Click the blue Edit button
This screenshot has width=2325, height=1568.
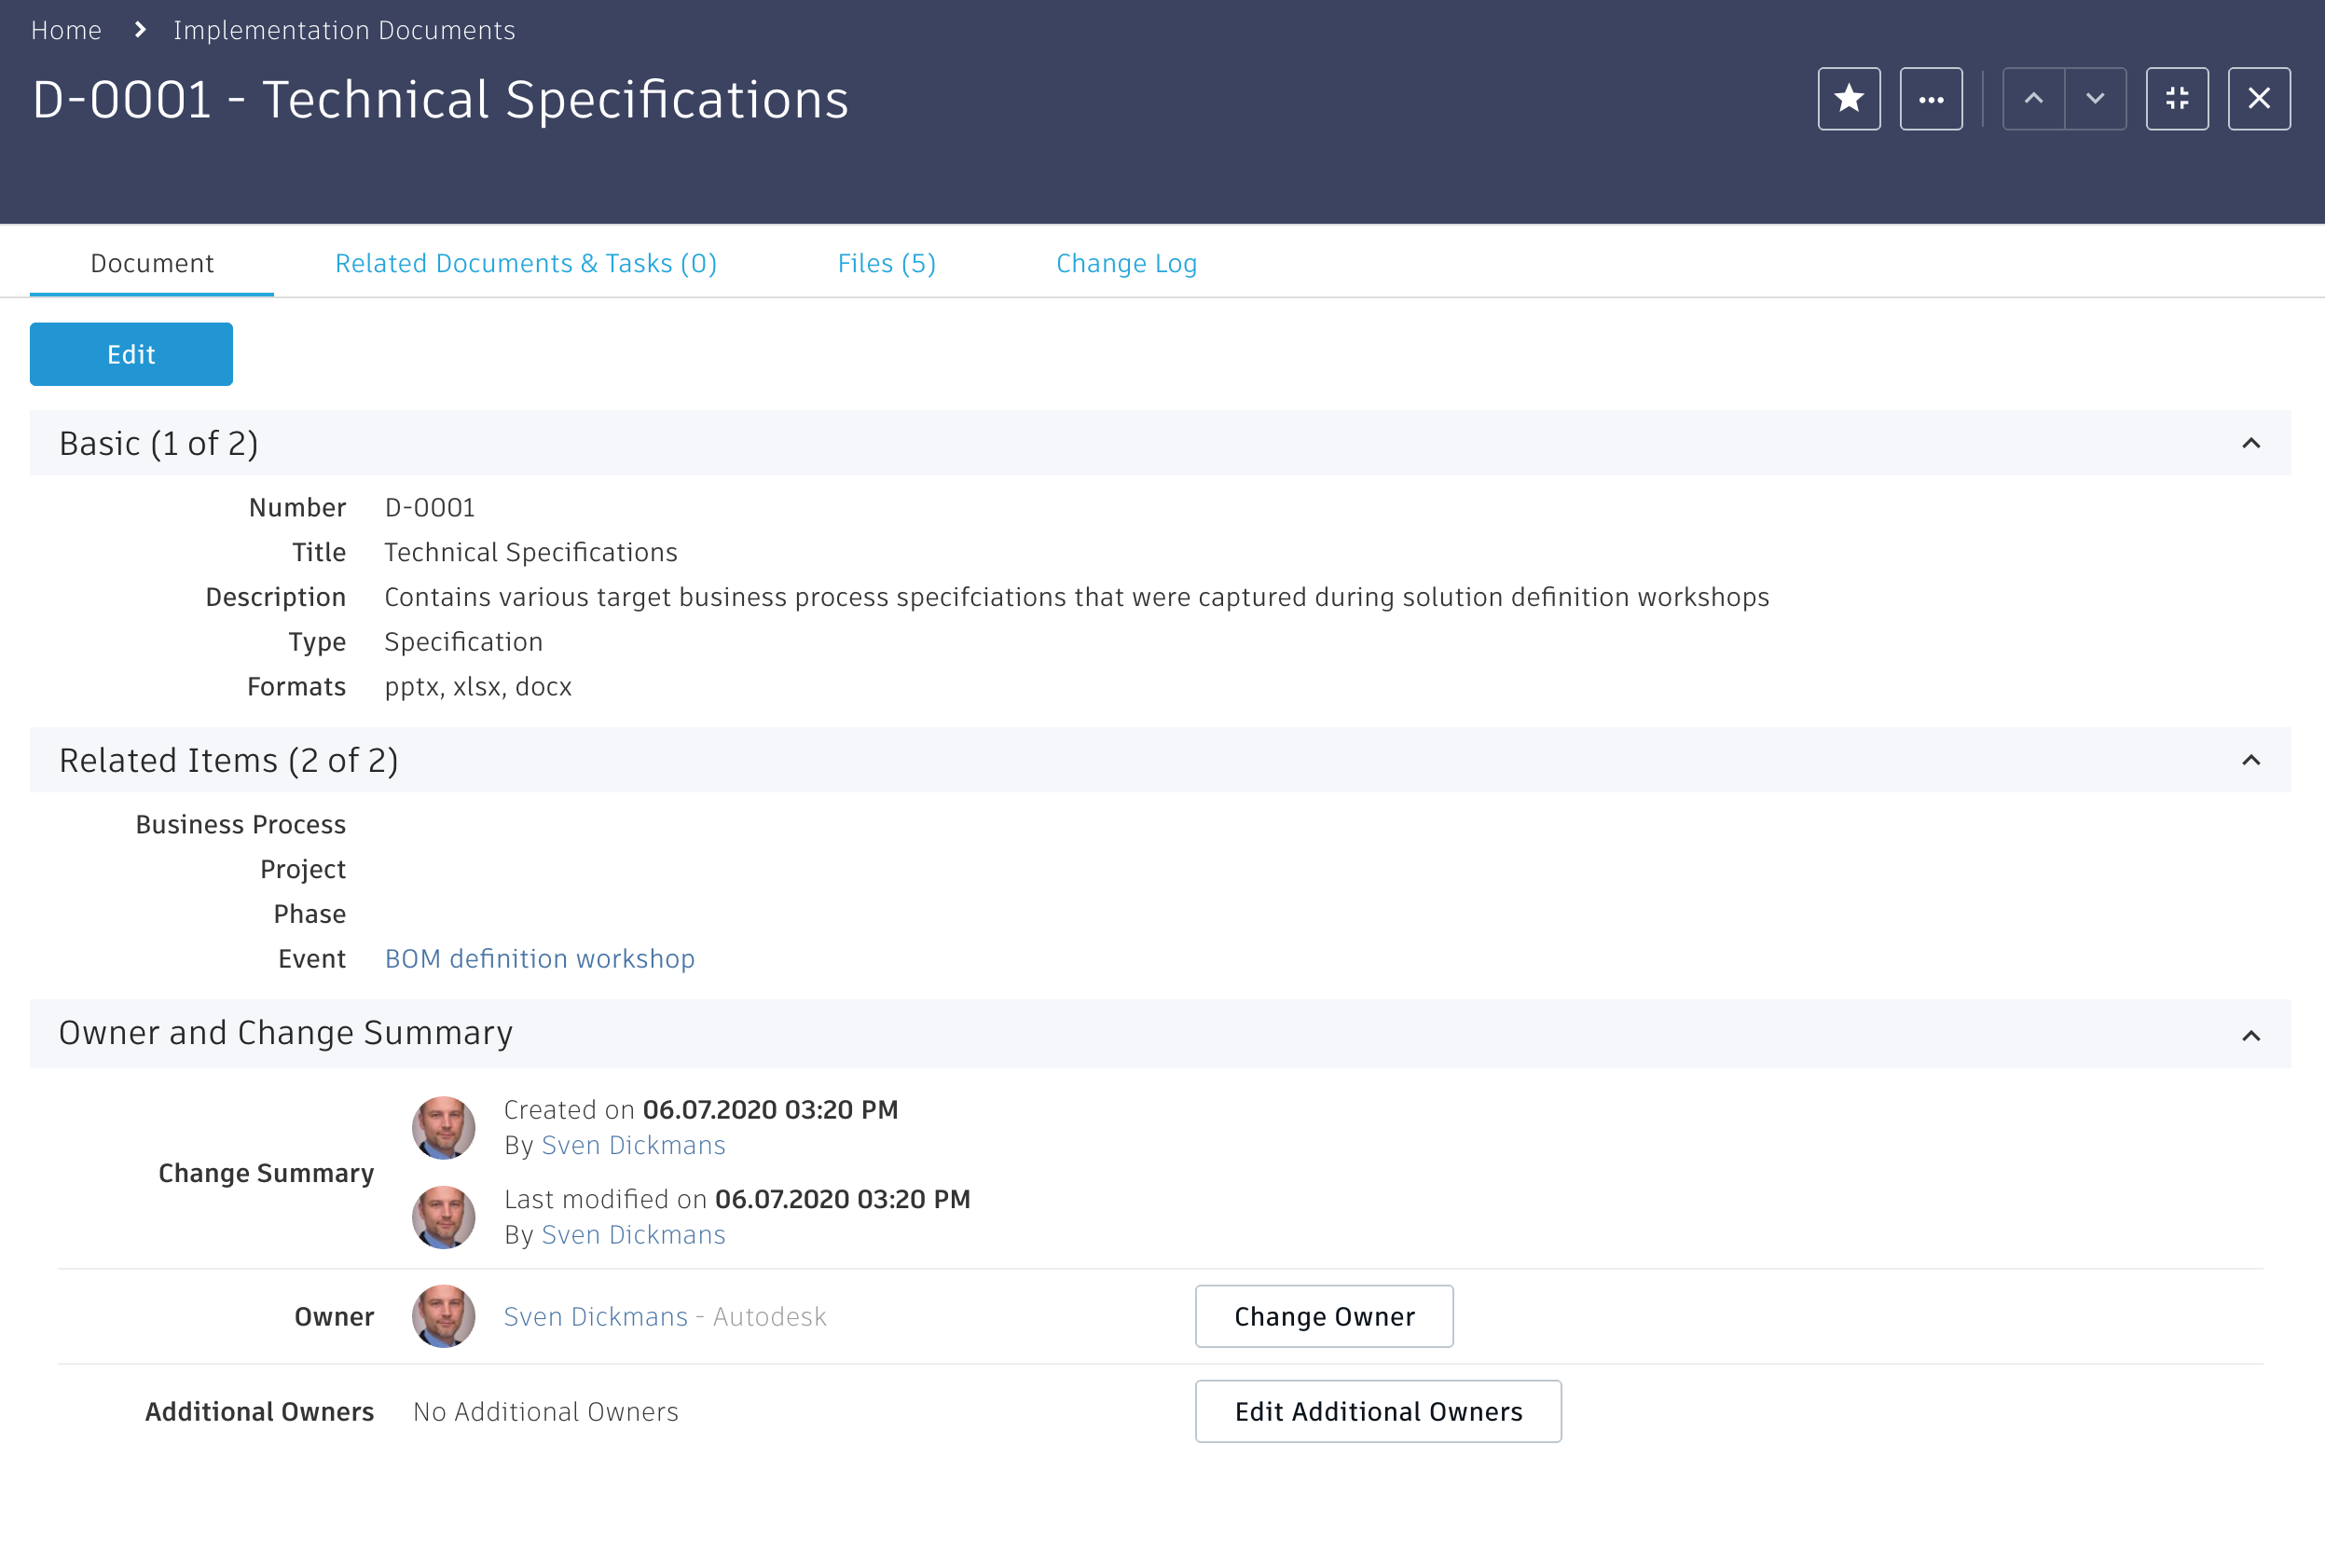(131, 354)
